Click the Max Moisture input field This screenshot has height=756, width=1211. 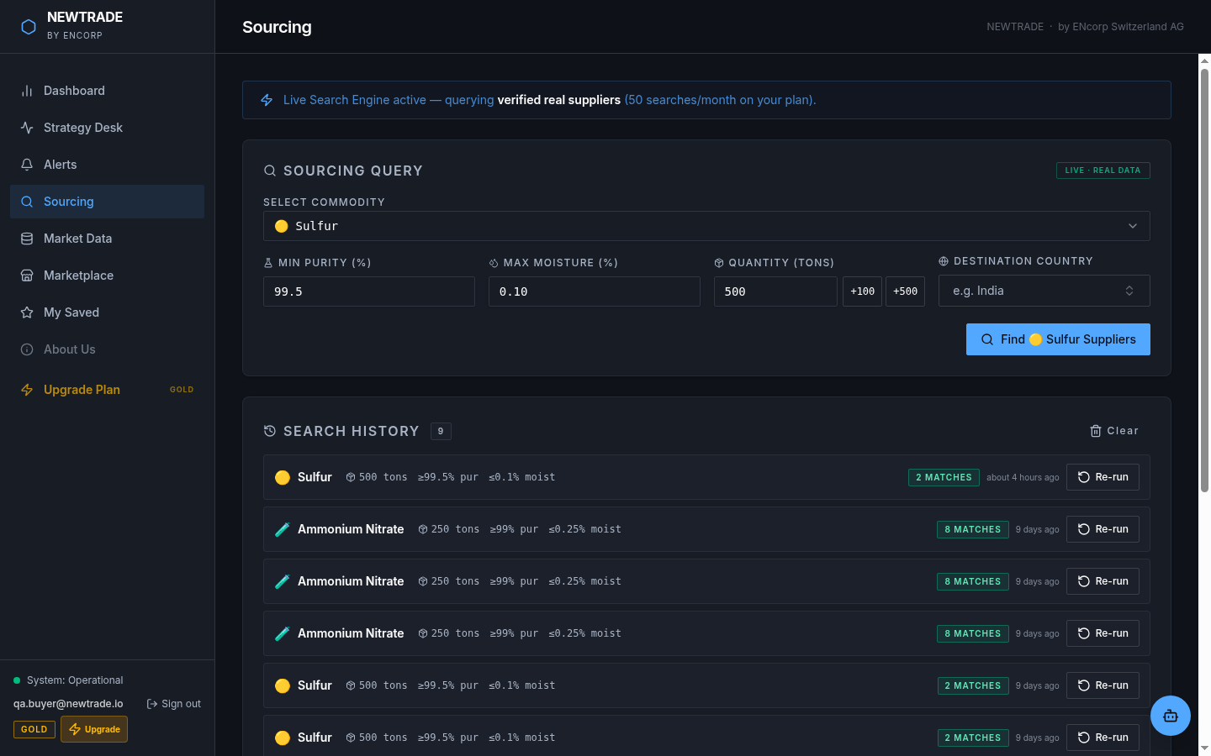click(x=595, y=291)
